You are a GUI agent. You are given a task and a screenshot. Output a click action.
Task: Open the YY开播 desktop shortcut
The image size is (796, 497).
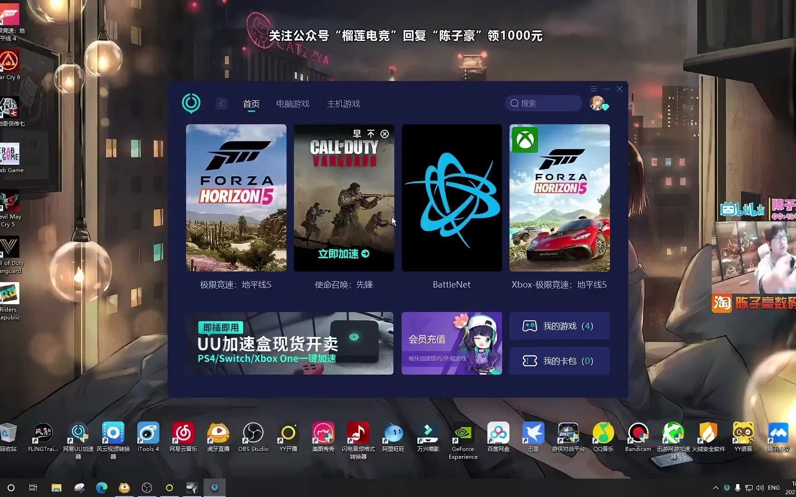pyautogui.click(x=288, y=437)
